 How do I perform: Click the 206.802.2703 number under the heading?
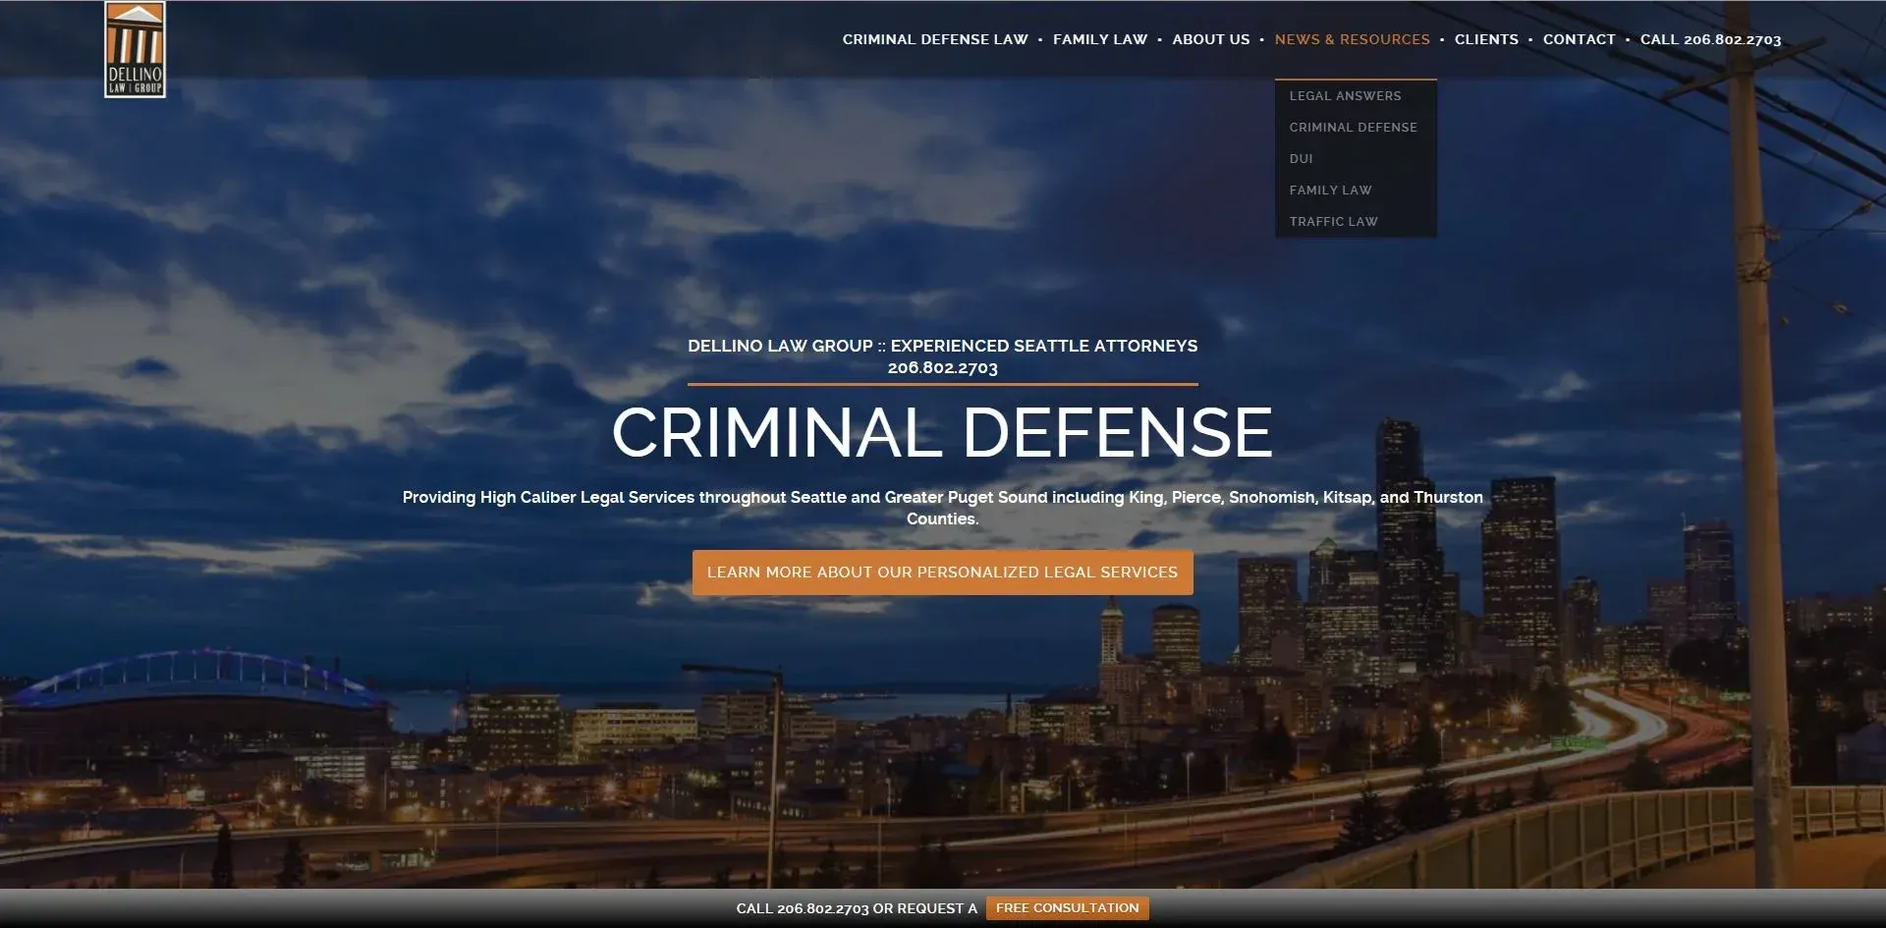point(942,367)
